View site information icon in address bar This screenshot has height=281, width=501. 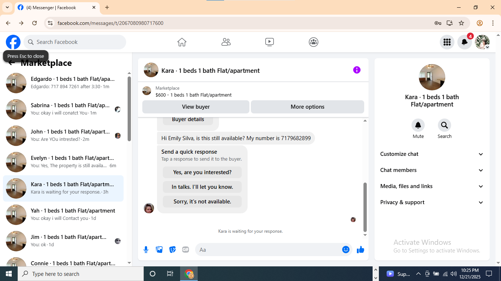tap(51, 23)
